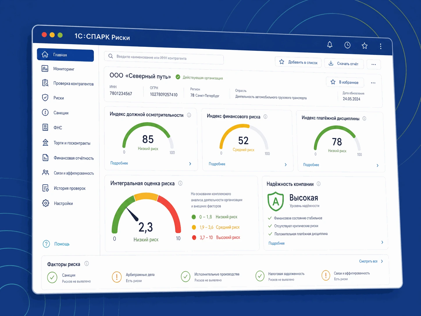Click the Торги и госконтракты building icon
Viewport: 421px width, 316px height.
45,142
